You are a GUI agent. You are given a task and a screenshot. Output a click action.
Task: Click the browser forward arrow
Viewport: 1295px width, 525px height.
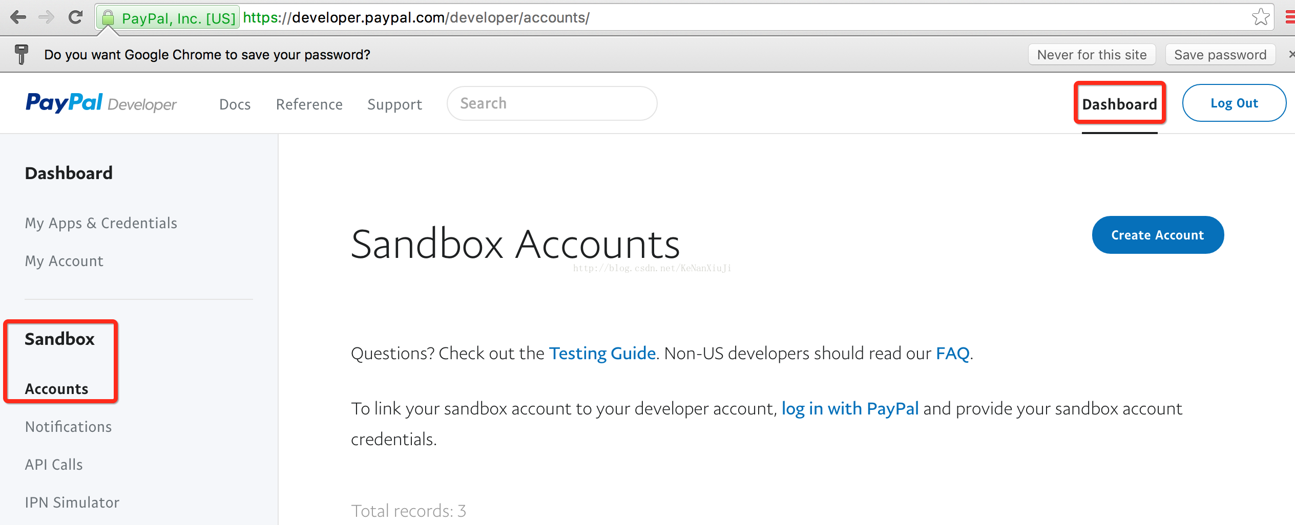(x=46, y=17)
